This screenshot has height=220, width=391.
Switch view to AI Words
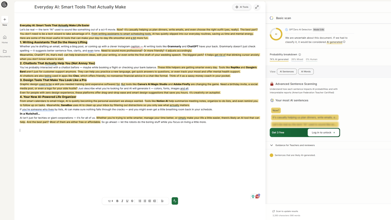coord(306,72)
